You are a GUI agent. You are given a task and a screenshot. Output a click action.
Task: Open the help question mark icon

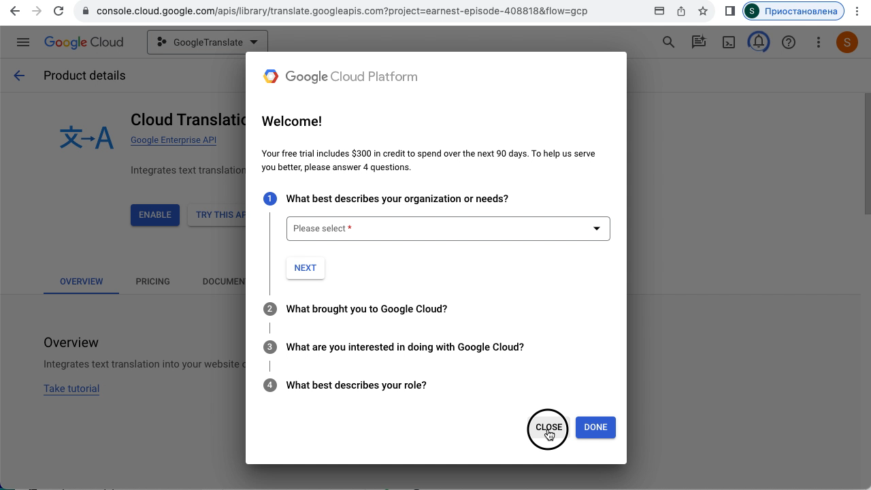point(789,42)
